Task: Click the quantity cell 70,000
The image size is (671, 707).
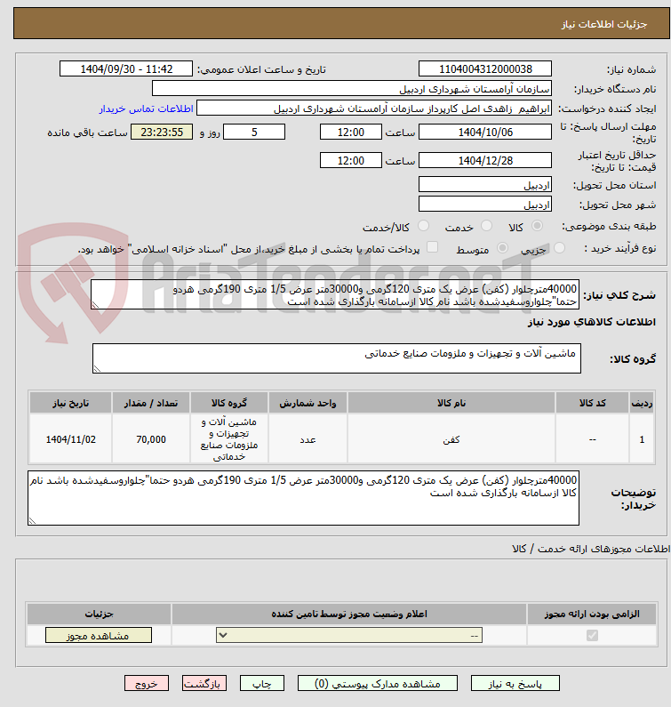Action: click(x=151, y=439)
